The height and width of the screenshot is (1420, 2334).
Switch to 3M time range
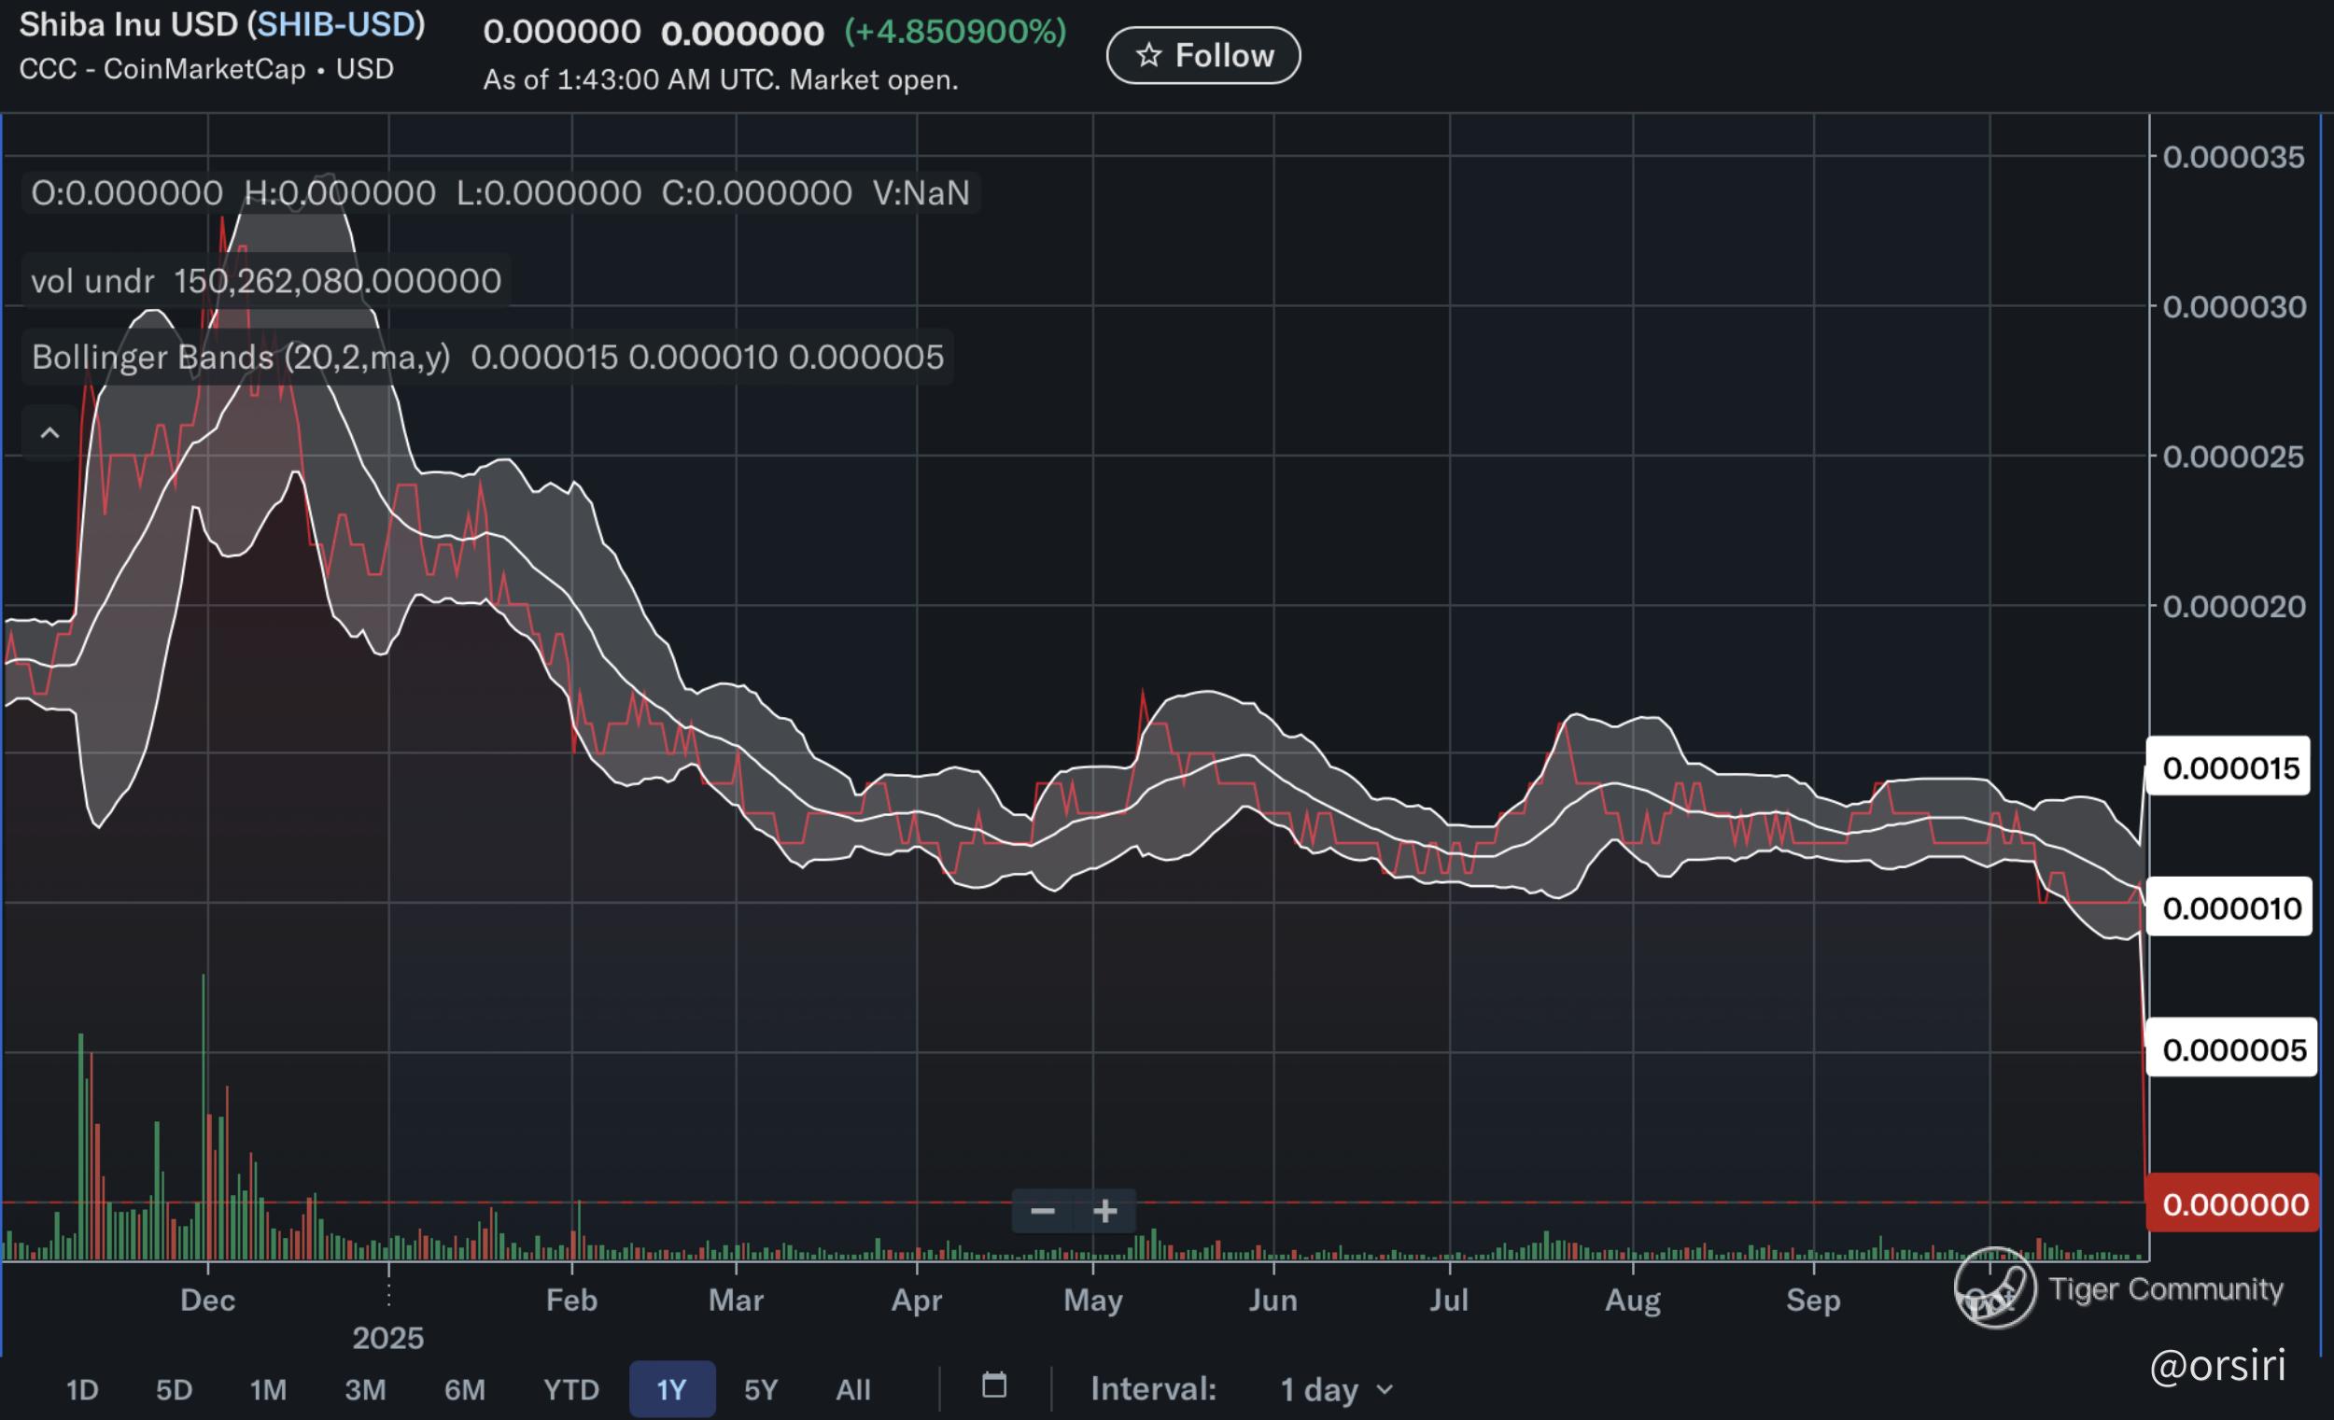(365, 1390)
